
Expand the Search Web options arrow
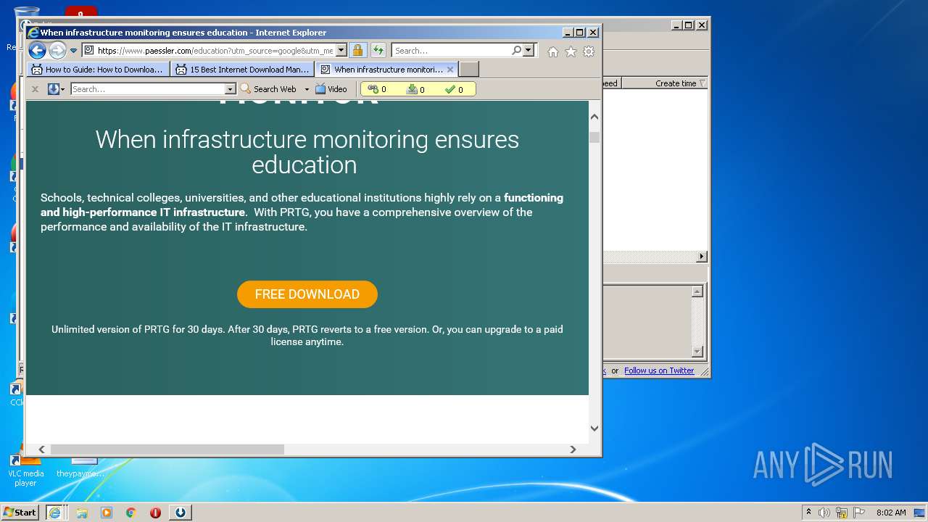click(x=307, y=89)
